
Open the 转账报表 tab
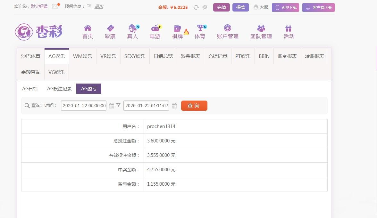[x=314, y=56]
